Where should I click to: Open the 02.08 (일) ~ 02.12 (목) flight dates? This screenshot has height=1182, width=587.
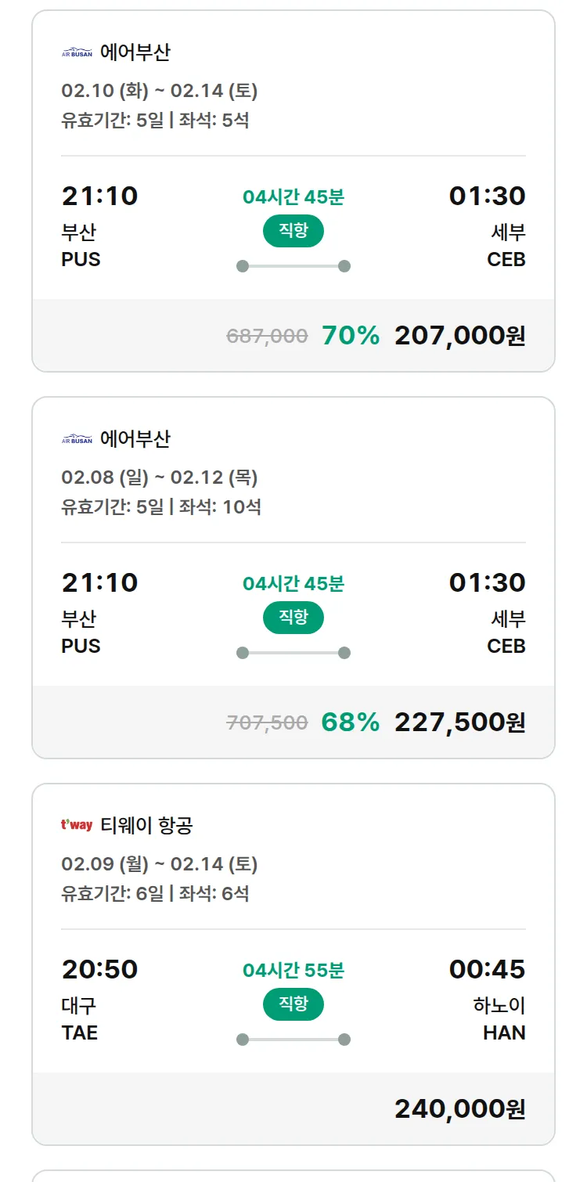[x=160, y=477]
